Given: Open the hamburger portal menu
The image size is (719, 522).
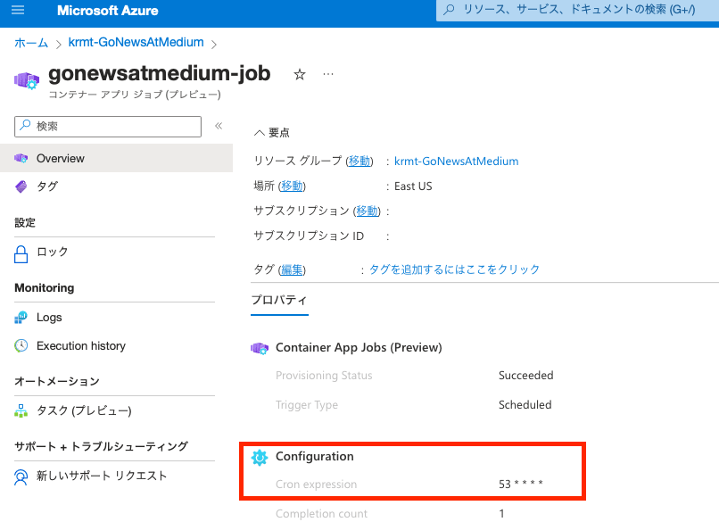Looking at the screenshot, I should [18, 10].
